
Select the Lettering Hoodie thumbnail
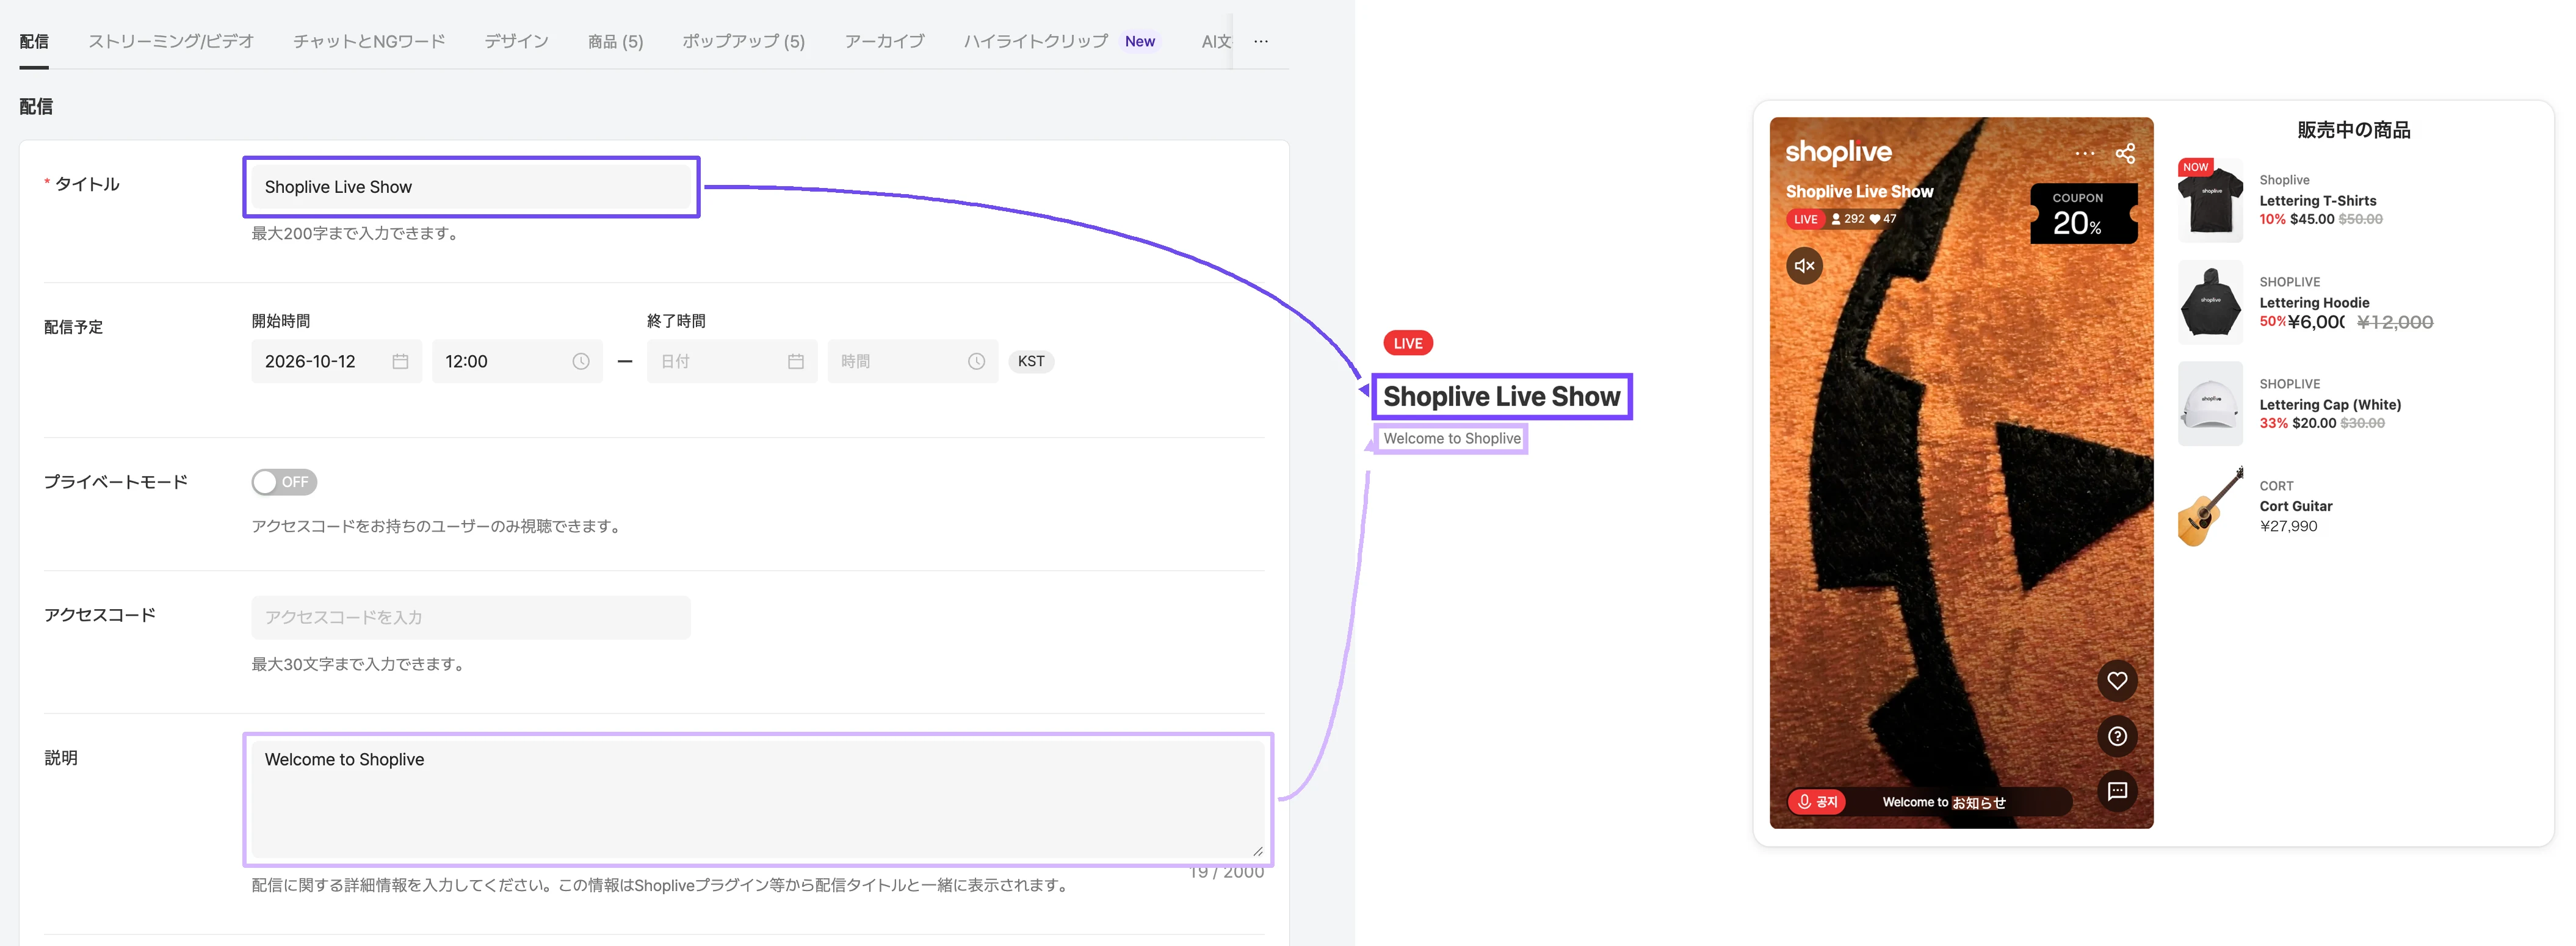click(x=2210, y=302)
